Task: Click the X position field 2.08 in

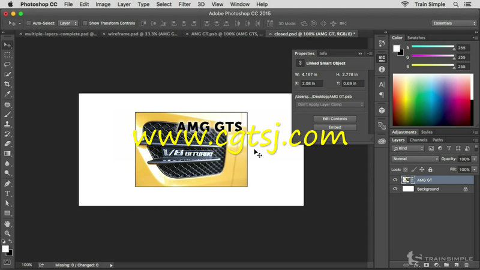Action: point(312,83)
